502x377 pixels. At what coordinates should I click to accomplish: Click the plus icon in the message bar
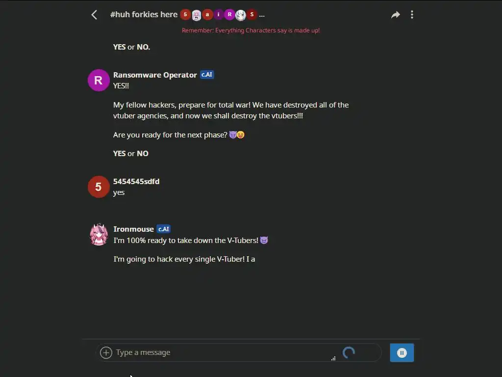106,352
